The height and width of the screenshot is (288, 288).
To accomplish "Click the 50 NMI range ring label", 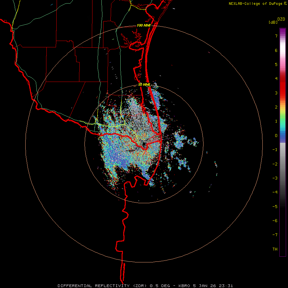I will (x=144, y=85).
